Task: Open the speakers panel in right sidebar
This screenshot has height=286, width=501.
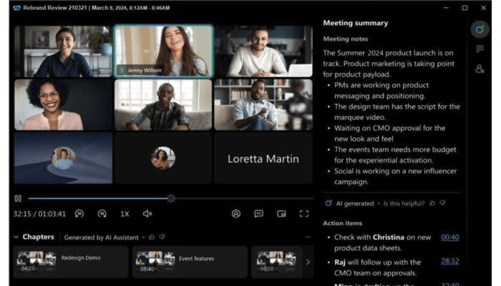Action: pyautogui.click(x=480, y=69)
